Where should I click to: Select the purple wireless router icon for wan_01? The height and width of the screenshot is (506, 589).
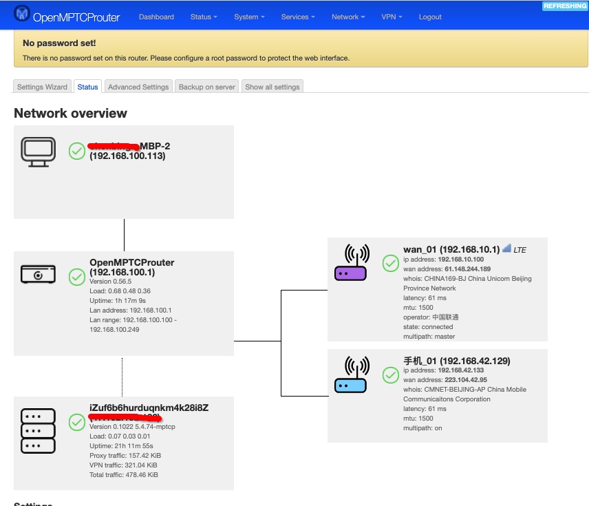tap(352, 264)
